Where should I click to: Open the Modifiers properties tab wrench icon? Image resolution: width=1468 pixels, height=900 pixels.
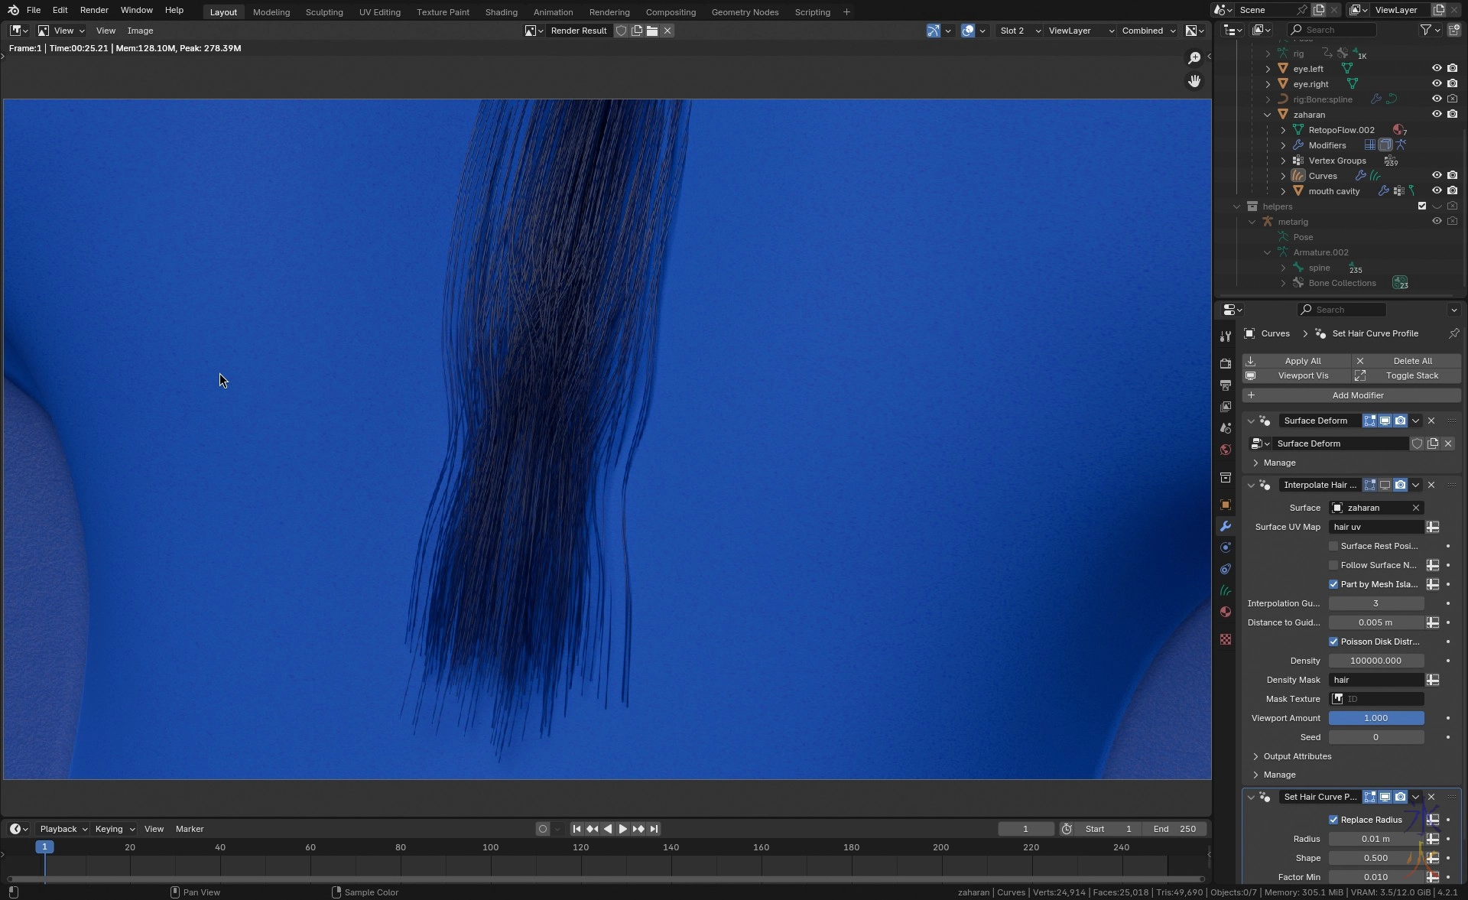point(1226,527)
